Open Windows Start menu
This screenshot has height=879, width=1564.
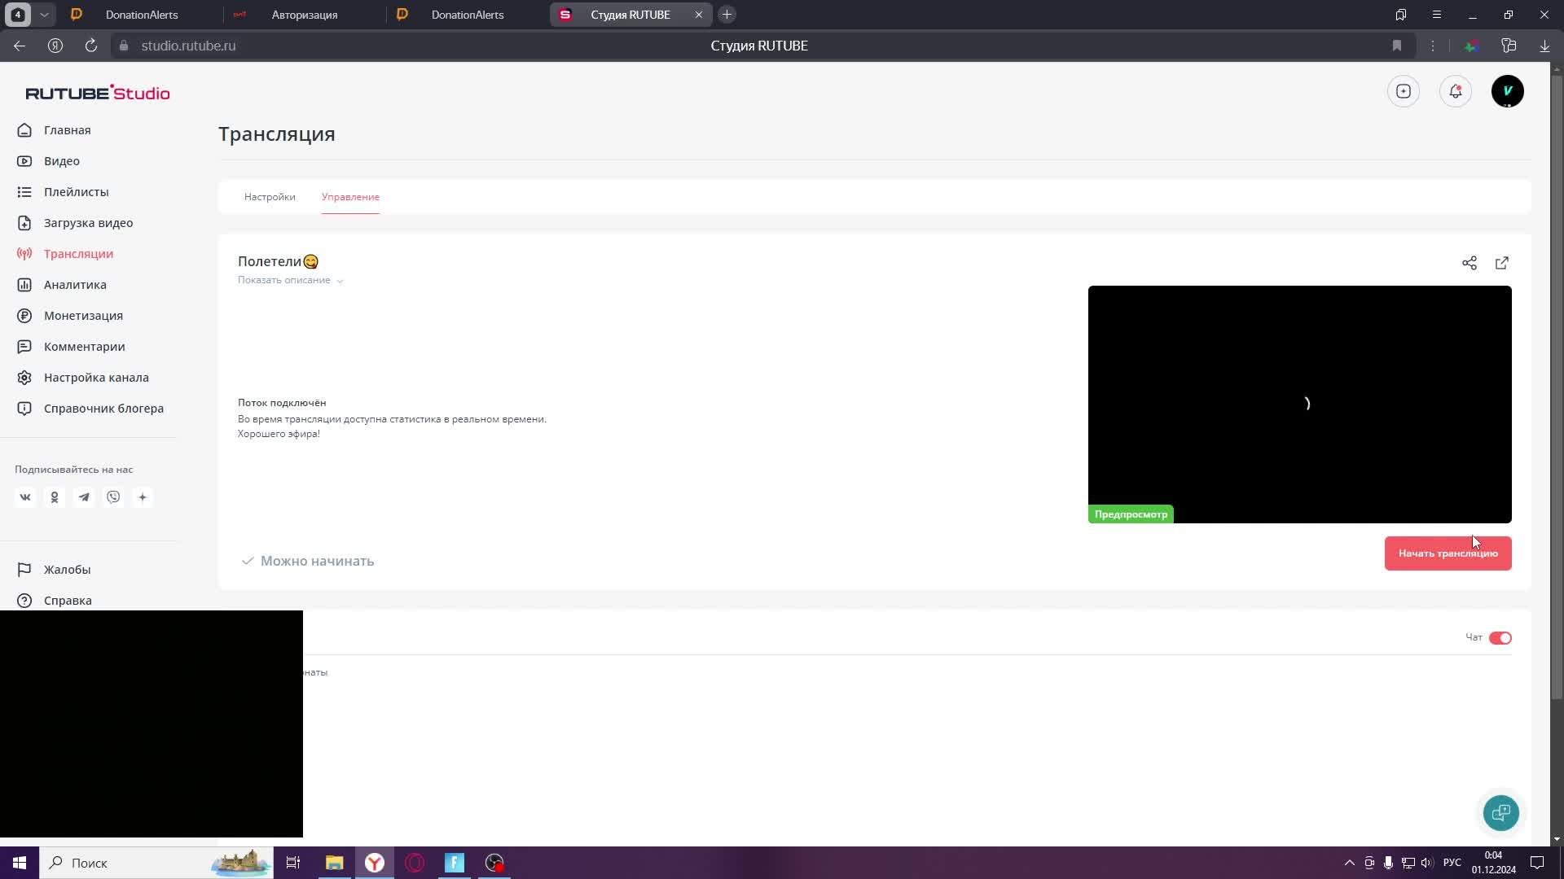click(20, 863)
